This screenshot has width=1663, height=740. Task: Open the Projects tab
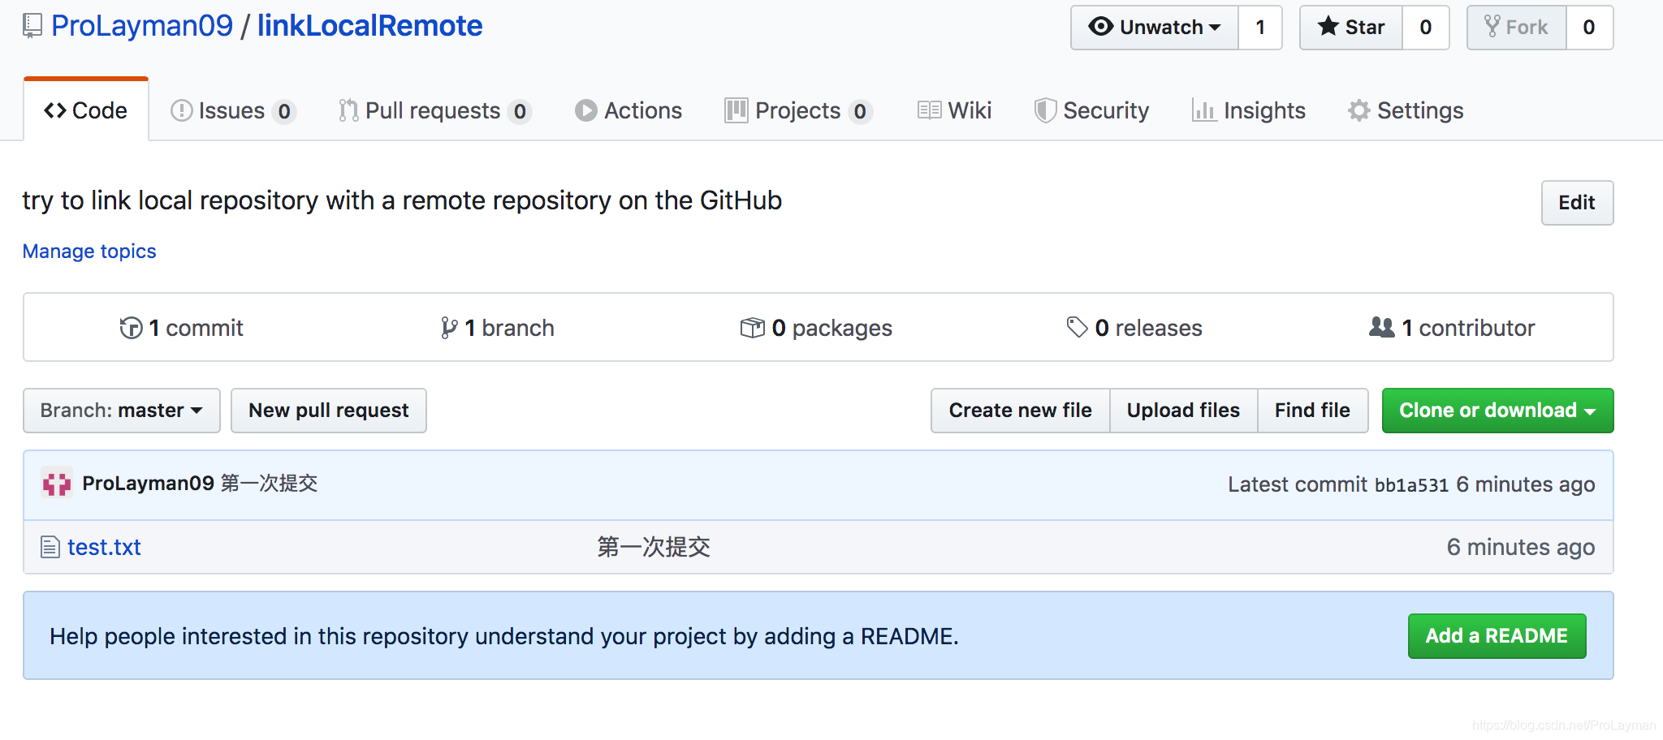pos(798,110)
